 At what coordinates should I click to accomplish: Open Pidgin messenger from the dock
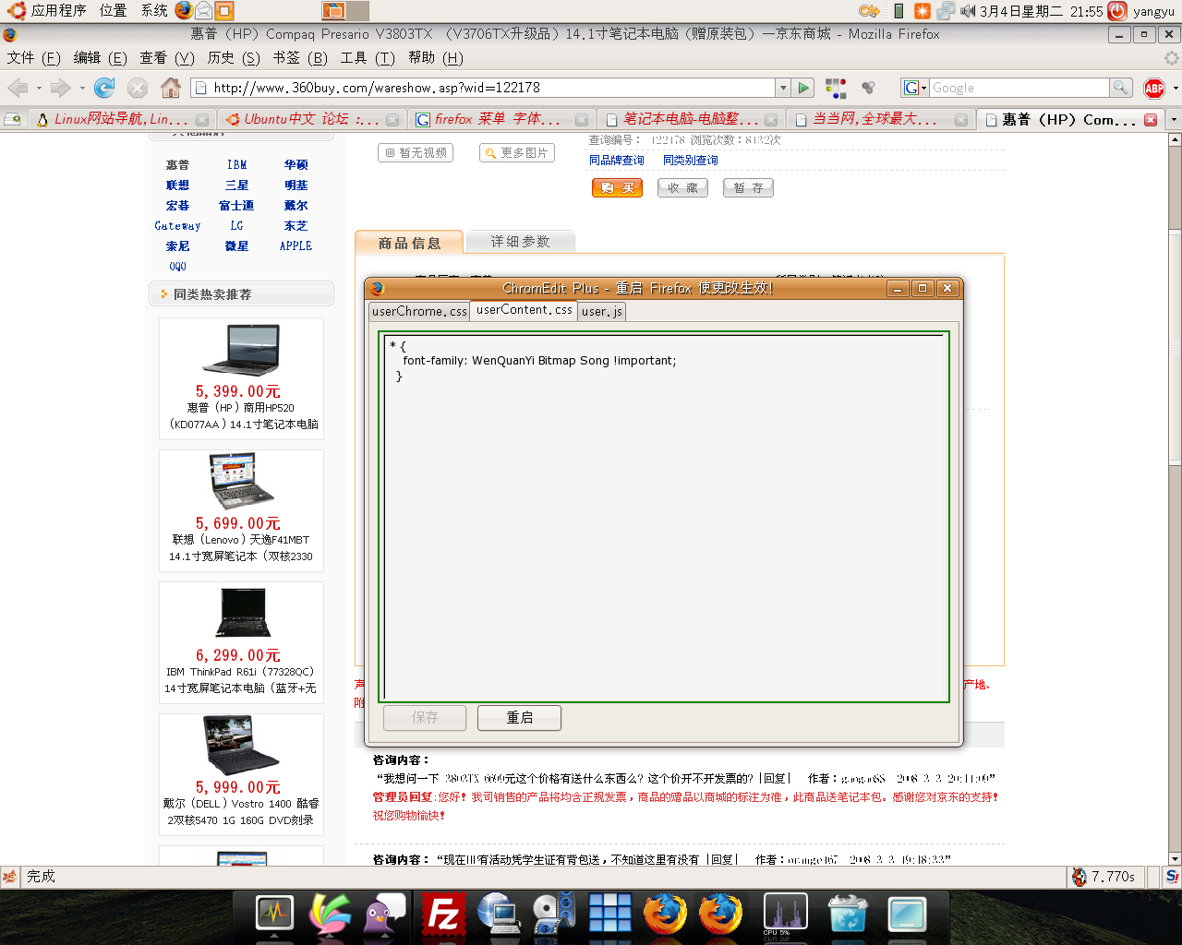(385, 915)
